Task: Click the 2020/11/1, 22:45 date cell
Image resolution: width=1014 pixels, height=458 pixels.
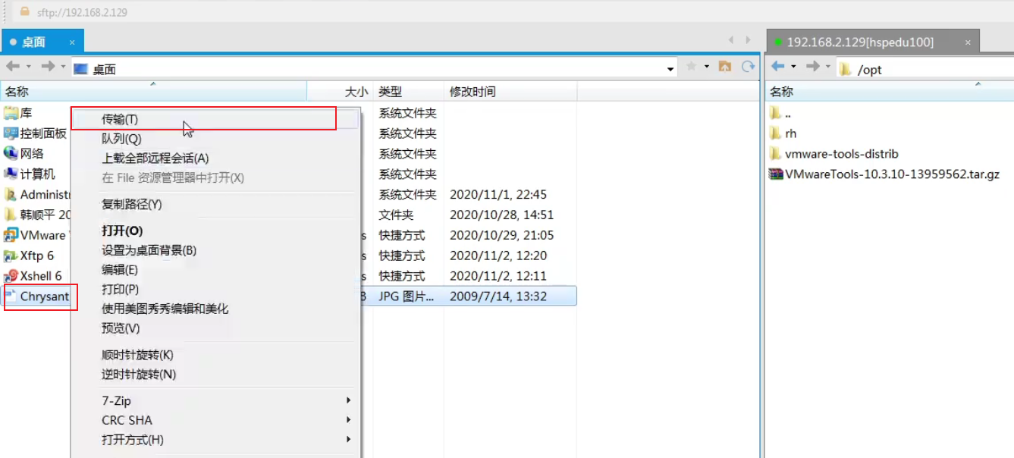Action: (x=498, y=195)
